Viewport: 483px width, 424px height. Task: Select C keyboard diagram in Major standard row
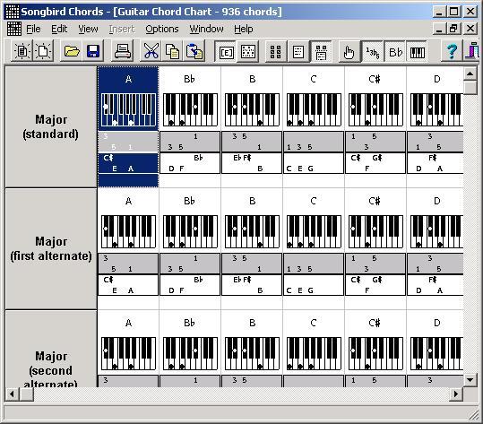point(314,110)
